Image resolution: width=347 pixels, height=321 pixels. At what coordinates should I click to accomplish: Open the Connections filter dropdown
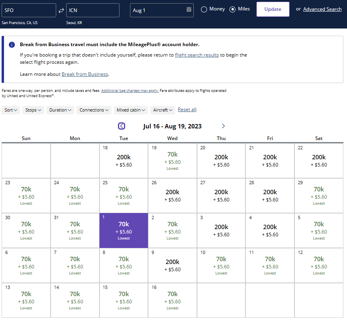(94, 110)
